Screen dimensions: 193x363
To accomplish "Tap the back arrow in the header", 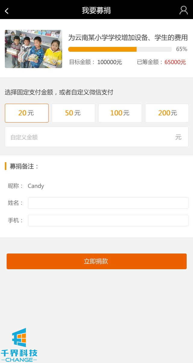I will pos(7,11).
